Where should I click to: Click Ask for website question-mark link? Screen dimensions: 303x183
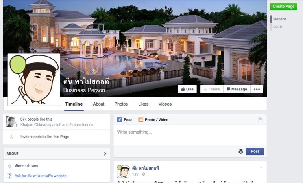coord(37,176)
